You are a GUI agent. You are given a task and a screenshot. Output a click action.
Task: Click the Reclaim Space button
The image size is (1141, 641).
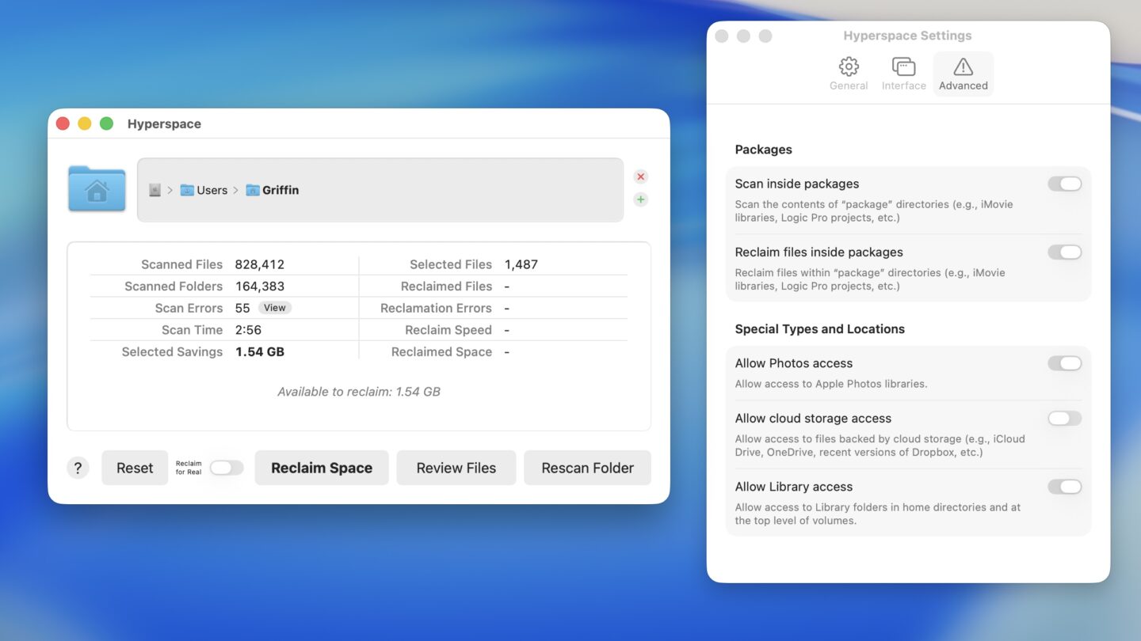pyautogui.click(x=321, y=468)
